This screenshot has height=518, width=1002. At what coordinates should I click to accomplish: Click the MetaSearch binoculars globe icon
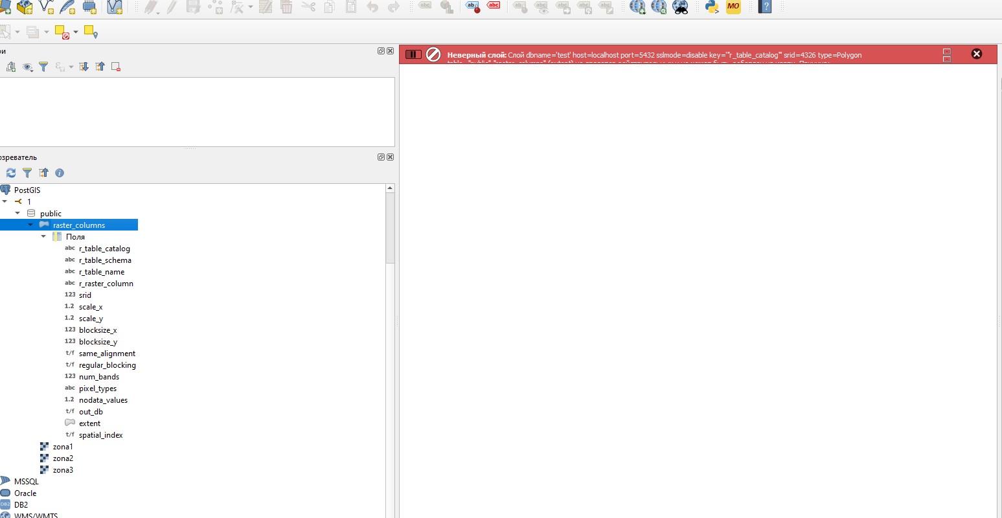click(680, 6)
